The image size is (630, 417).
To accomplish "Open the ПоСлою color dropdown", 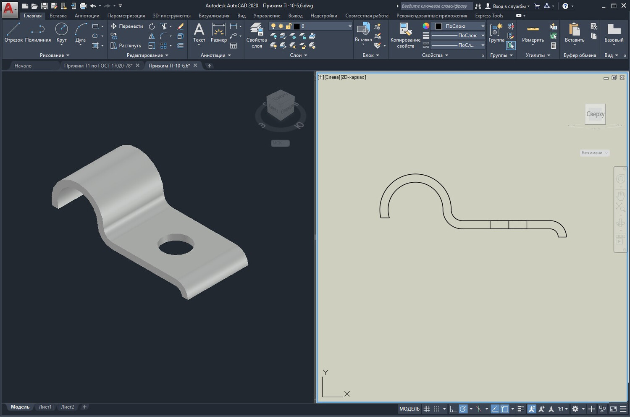I will click(459, 26).
